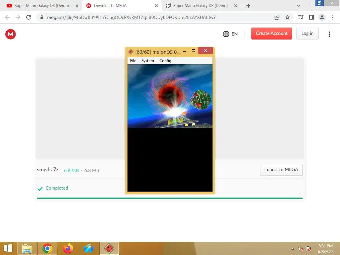Open a new Chrome tab
340x255 pixels.
point(248,6)
